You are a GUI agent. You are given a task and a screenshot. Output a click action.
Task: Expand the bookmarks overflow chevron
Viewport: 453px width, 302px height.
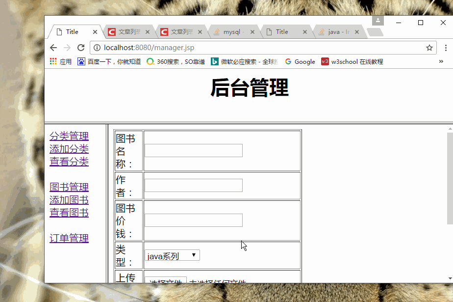(441, 61)
